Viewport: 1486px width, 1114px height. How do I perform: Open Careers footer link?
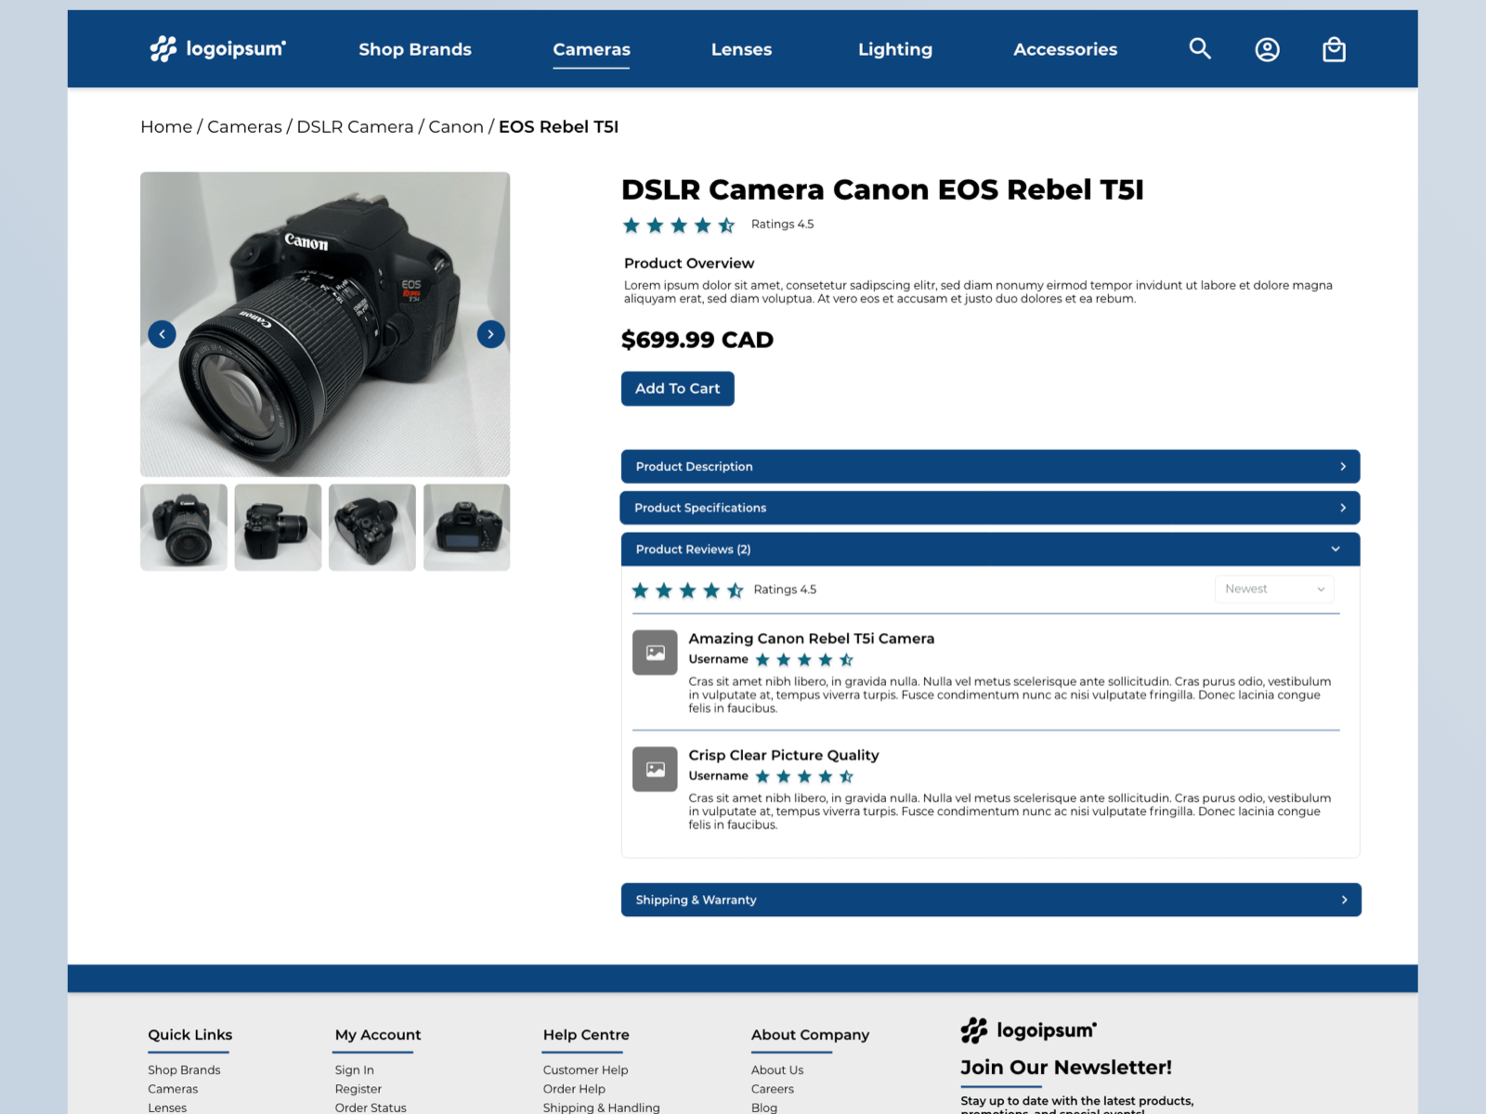[773, 1089]
